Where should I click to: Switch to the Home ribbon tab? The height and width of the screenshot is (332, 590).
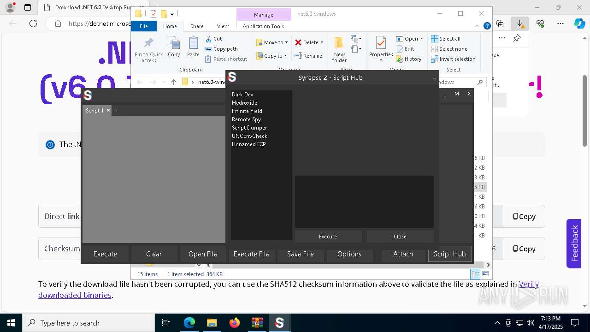point(170,26)
